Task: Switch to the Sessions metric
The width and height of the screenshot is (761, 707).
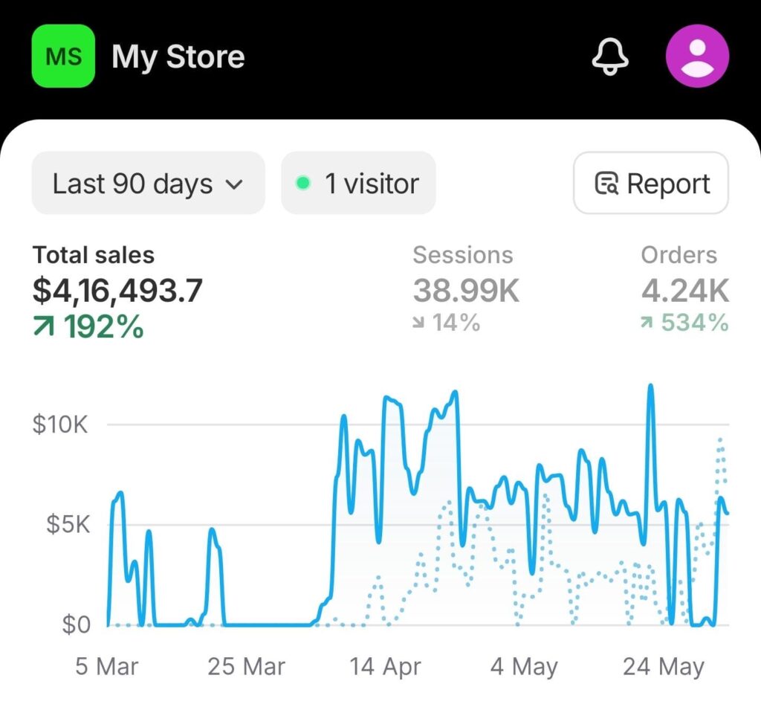Action: coord(462,255)
